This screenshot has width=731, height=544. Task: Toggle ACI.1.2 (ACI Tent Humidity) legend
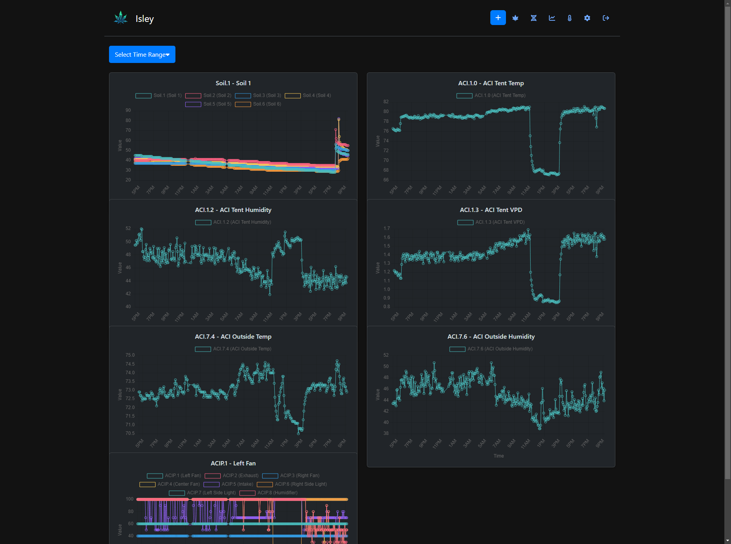click(x=233, y=222)
